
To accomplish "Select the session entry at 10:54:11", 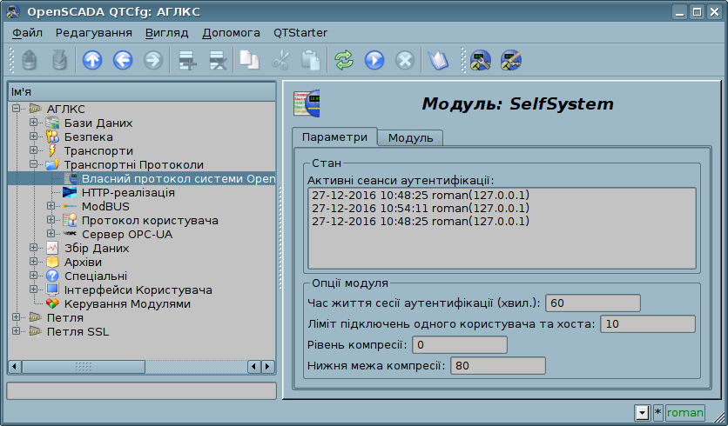I will point(421,208).
